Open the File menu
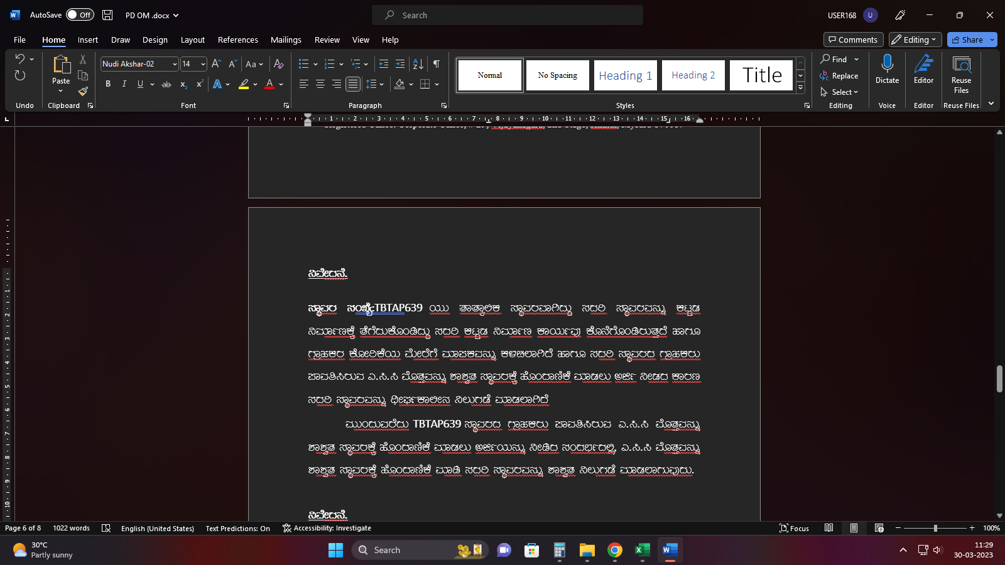 pos(19,40)
